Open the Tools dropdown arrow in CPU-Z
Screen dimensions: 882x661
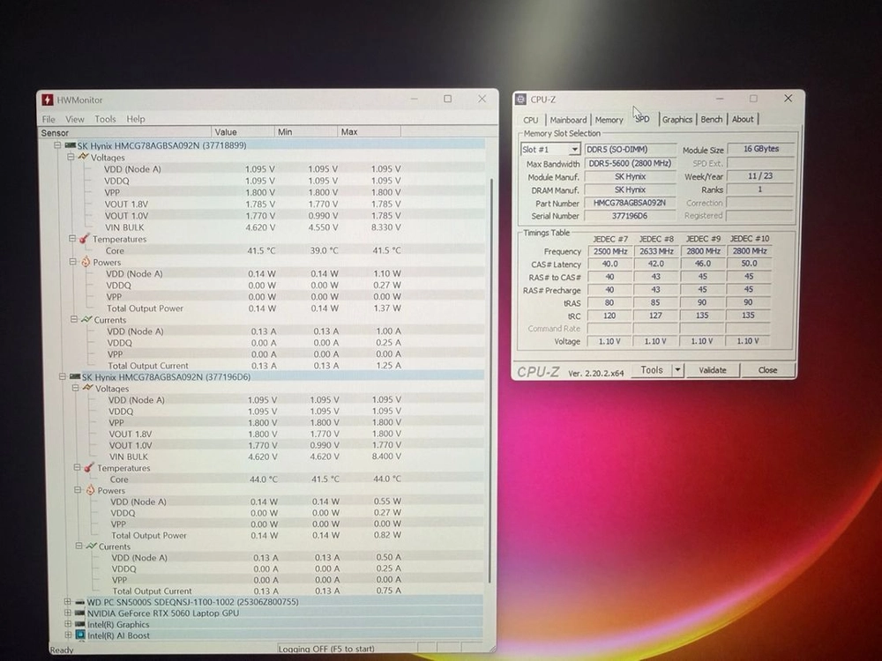(x=677, y=370)
